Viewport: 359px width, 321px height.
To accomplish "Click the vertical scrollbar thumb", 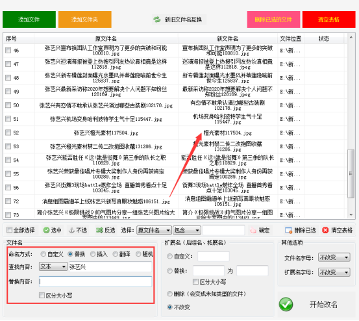I will coord(351,173).
